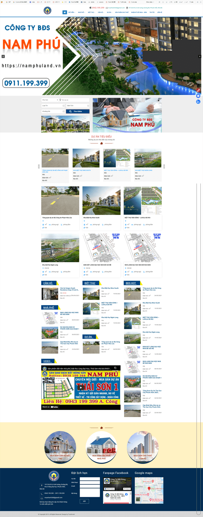Focus the Tên dự án search field
Viewport: 203px width, 517px height.
pyautogui.click(x=74, y=100)
